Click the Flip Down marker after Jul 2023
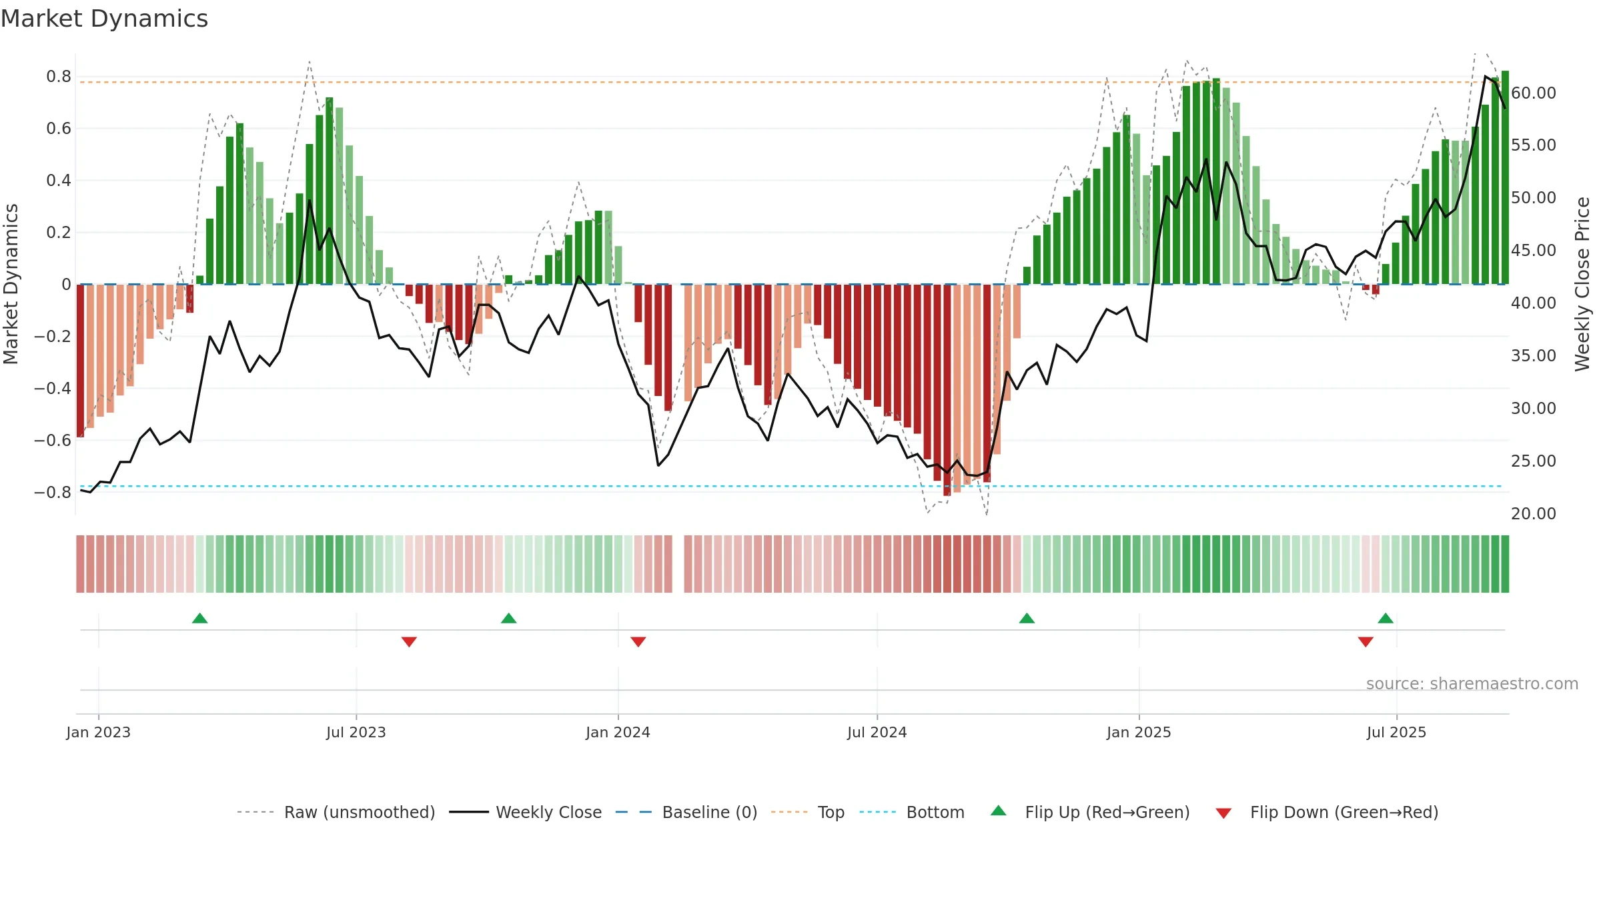The height and width of the screenshot is (900, 1601). click(x=409, y=641)
